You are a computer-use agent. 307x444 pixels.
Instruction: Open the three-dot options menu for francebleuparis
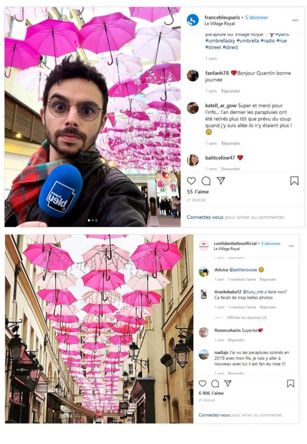[295, 20]
